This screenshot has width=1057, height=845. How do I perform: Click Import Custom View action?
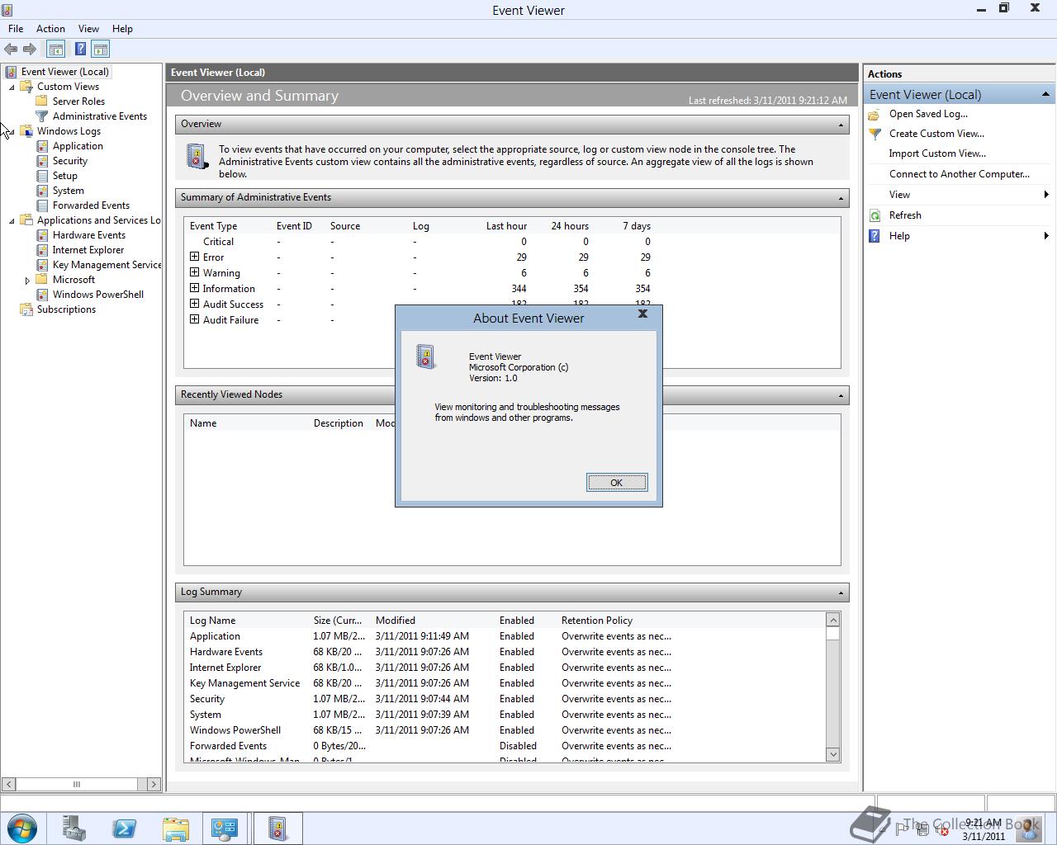pyautogui.click(x=937, y=153)
